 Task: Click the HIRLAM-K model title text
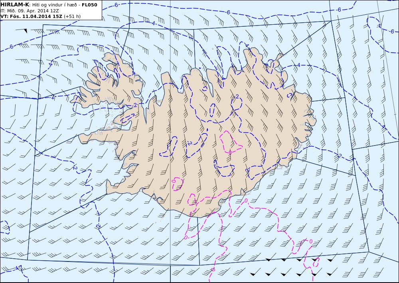(15, 5)
